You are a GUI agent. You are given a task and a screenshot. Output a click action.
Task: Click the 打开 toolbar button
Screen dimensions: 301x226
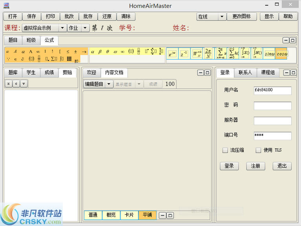click(x=13, y=16)
